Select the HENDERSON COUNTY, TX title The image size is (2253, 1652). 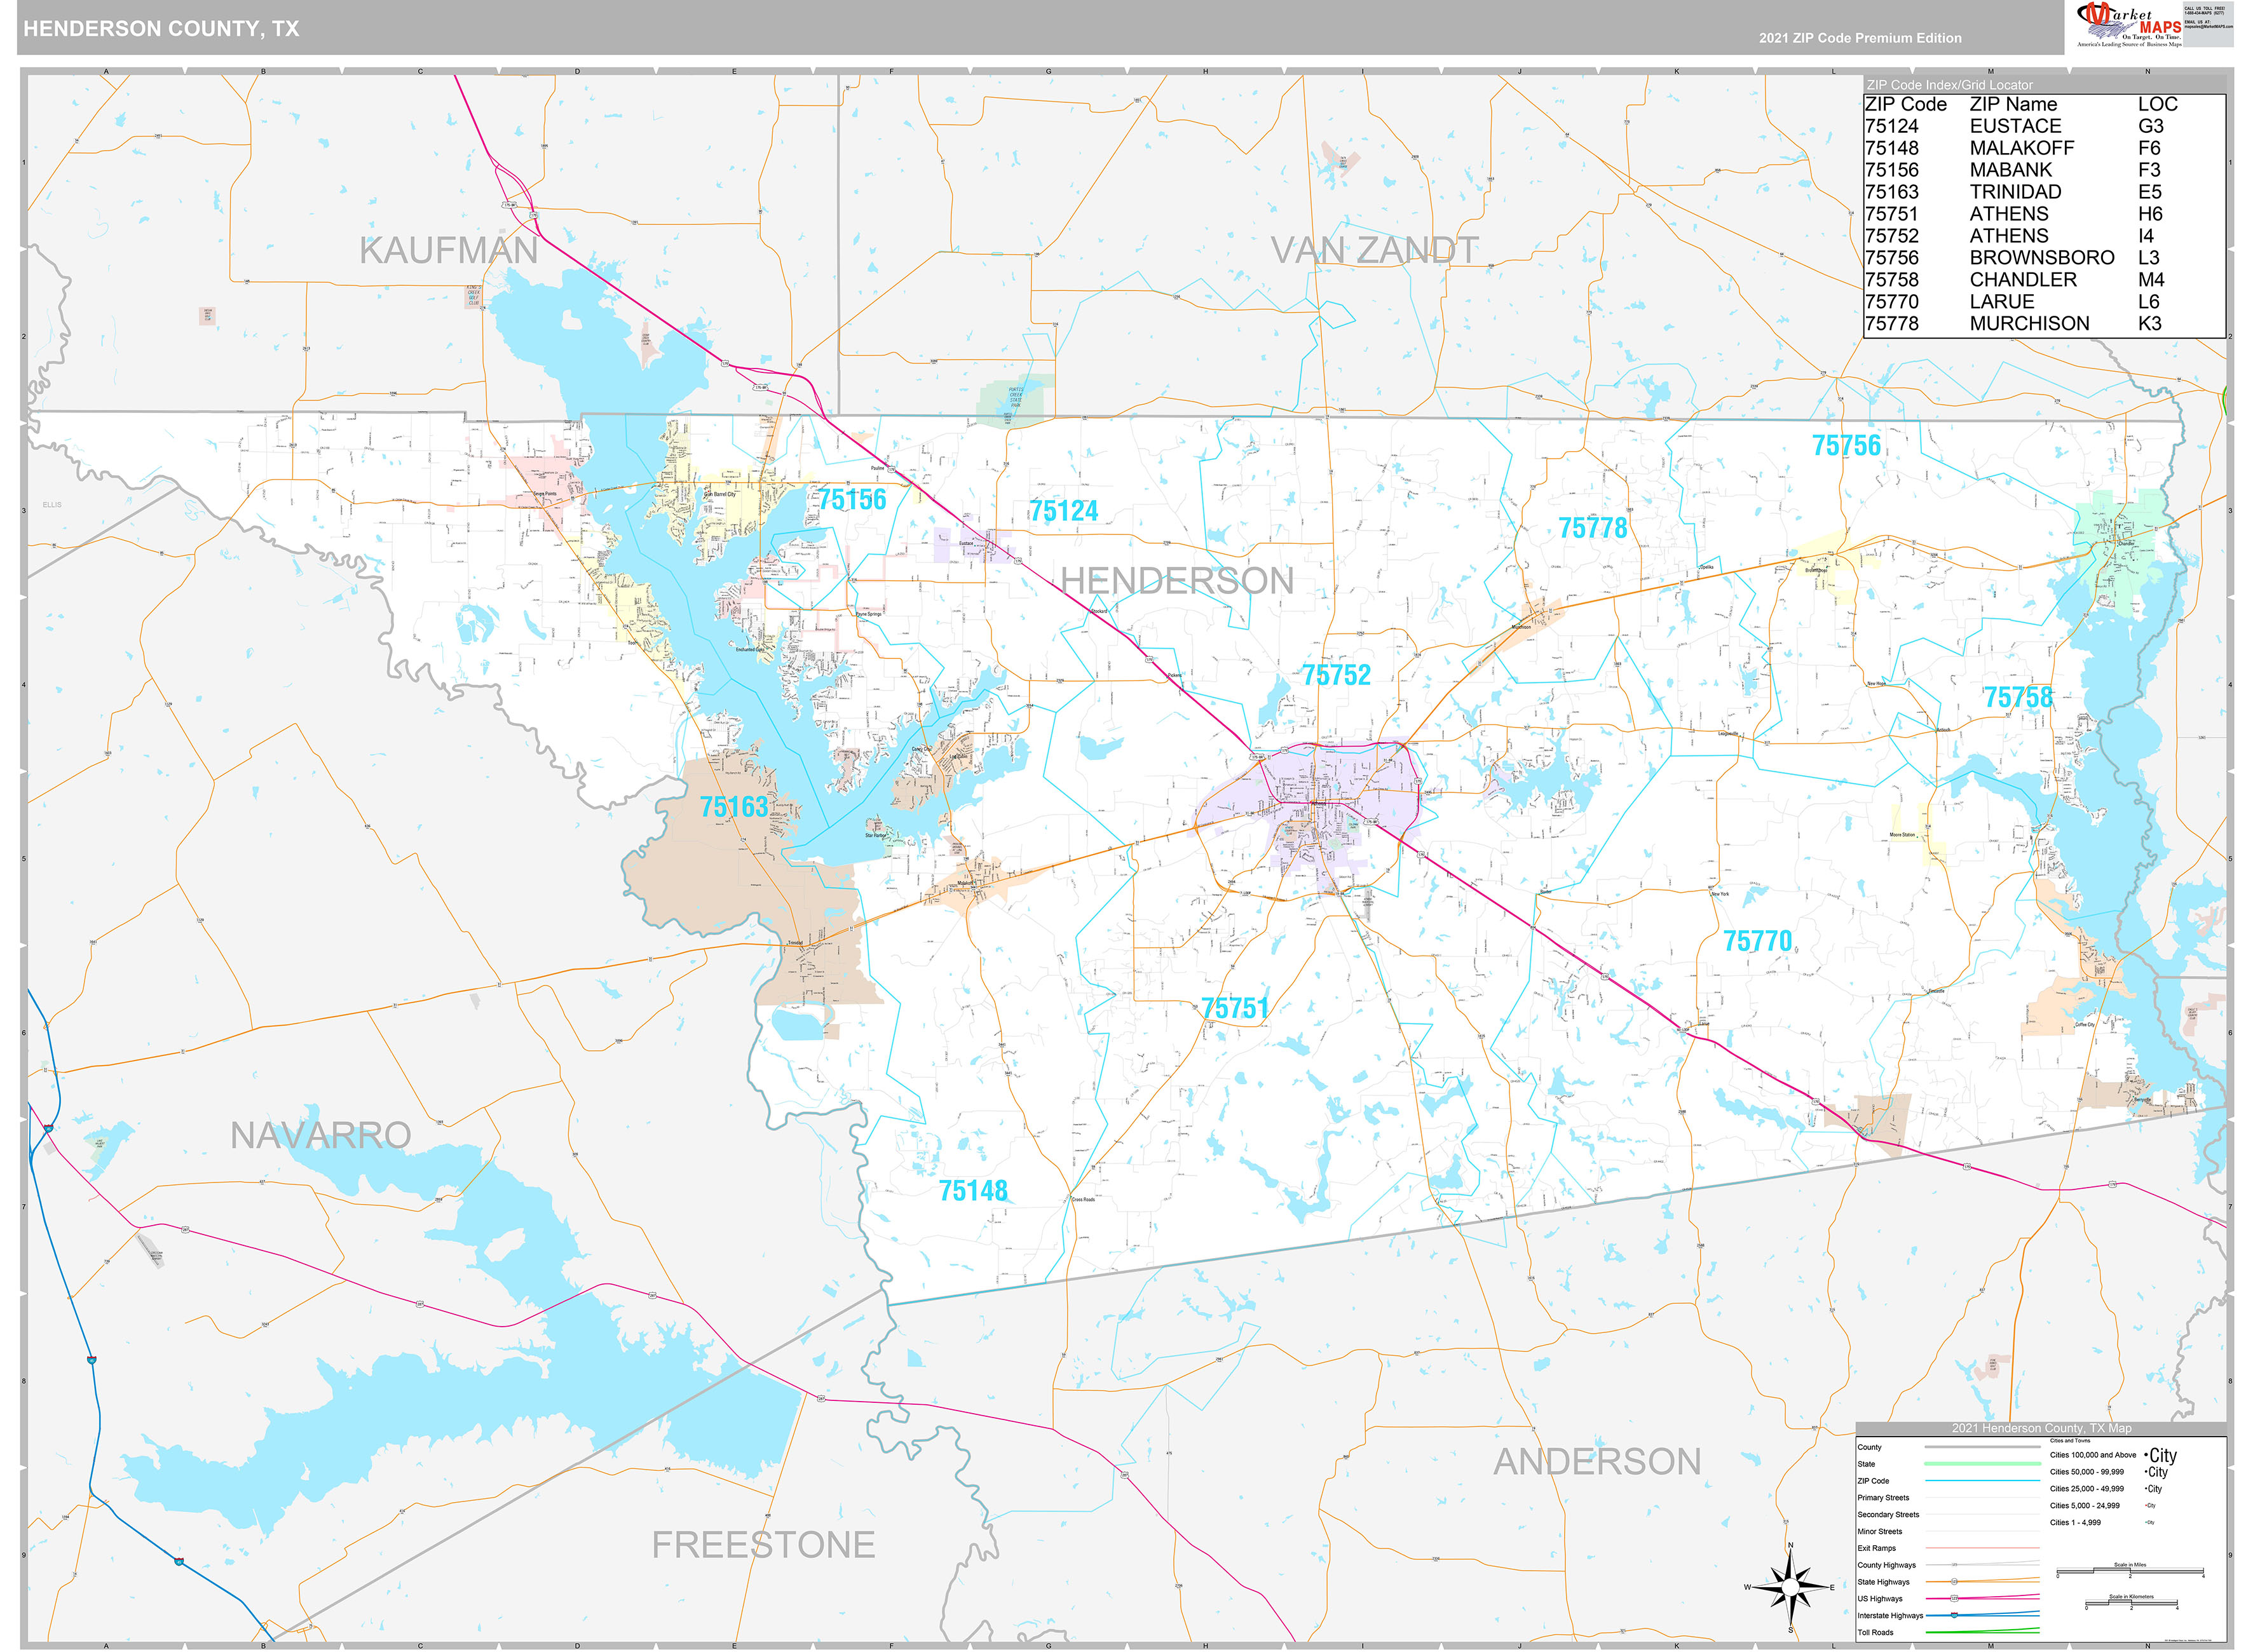click(x=161, y=29)
